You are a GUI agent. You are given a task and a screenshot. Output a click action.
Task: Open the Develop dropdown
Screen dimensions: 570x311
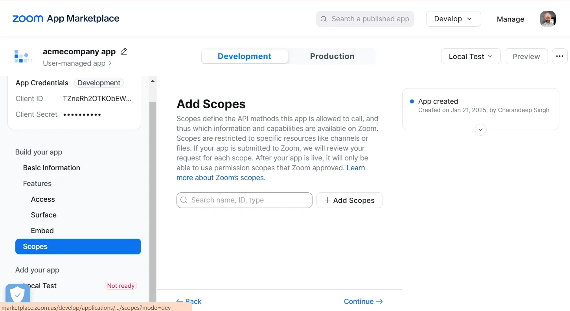453,19
